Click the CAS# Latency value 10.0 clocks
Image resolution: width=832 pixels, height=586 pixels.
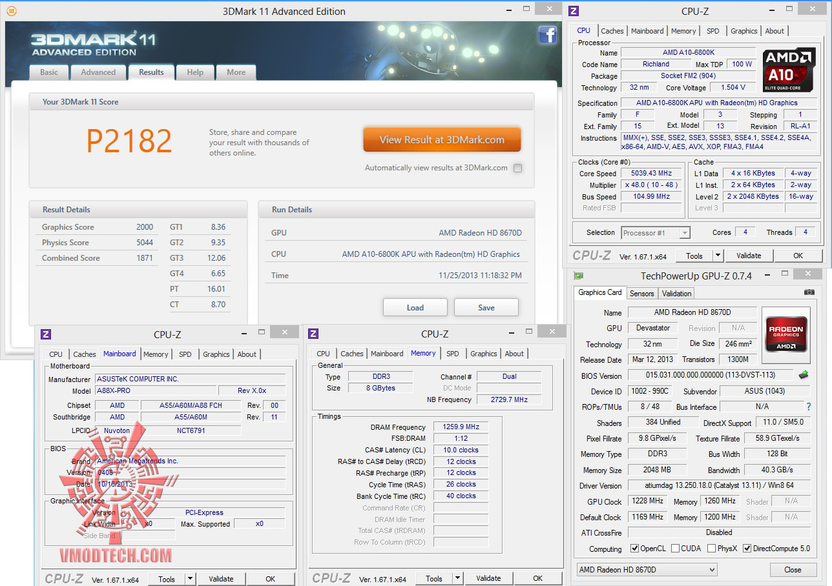point(462,450)
